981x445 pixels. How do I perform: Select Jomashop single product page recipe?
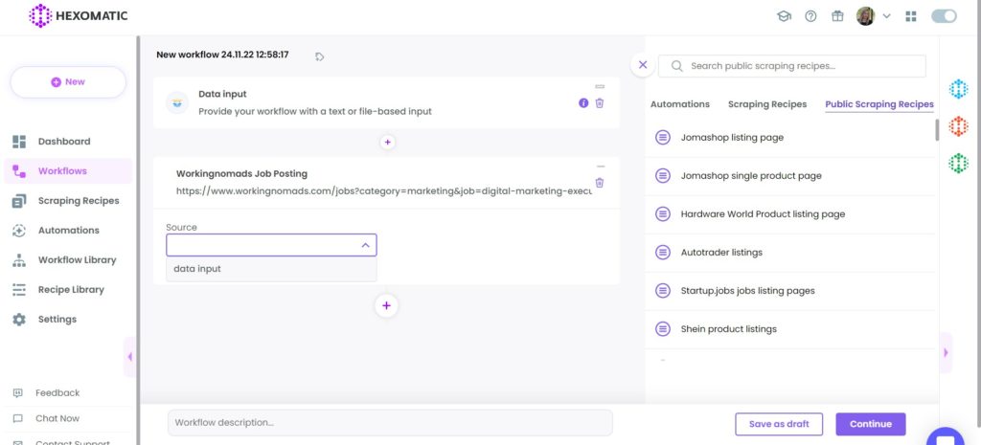(789, 176)
